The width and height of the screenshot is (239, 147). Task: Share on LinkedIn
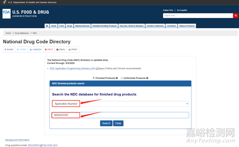pyautogui.click(x=36, y=50)
